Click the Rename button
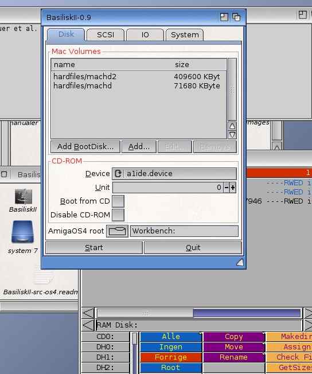The height and width of the screenshot is (374, 312). click(x=234, y=357)
